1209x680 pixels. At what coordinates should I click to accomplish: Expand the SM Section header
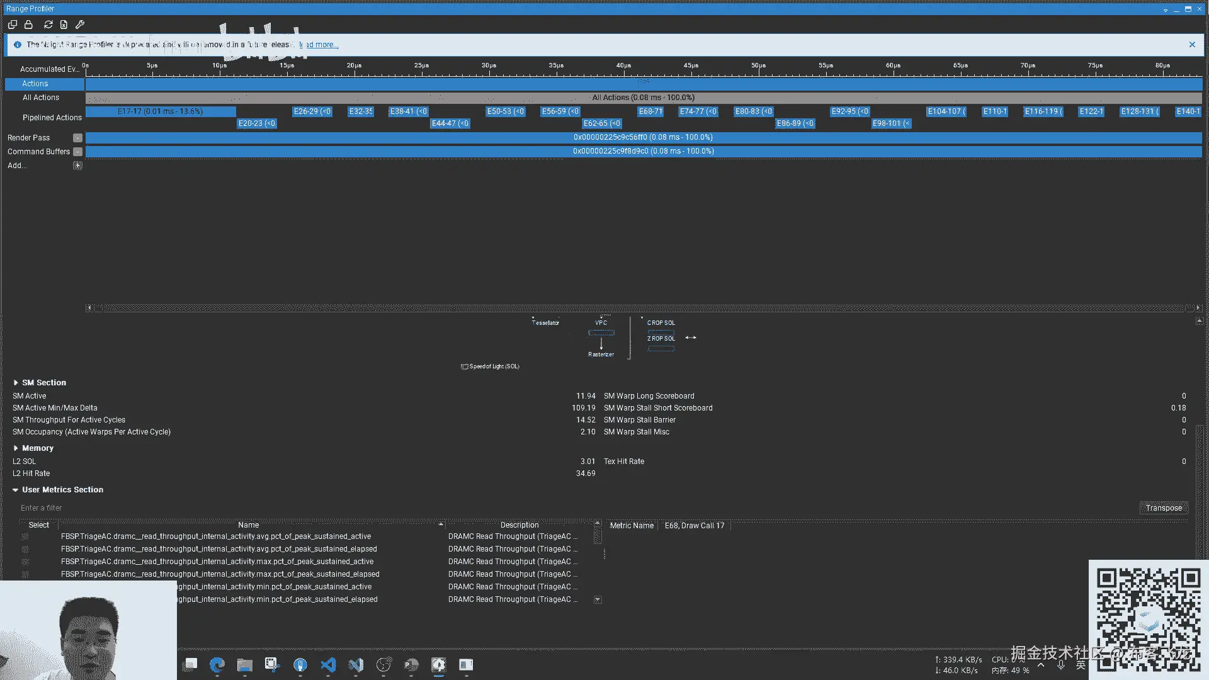(x=16, y=383)
